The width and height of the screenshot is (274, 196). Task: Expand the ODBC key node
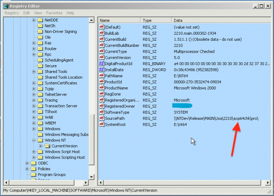point(27,163)
